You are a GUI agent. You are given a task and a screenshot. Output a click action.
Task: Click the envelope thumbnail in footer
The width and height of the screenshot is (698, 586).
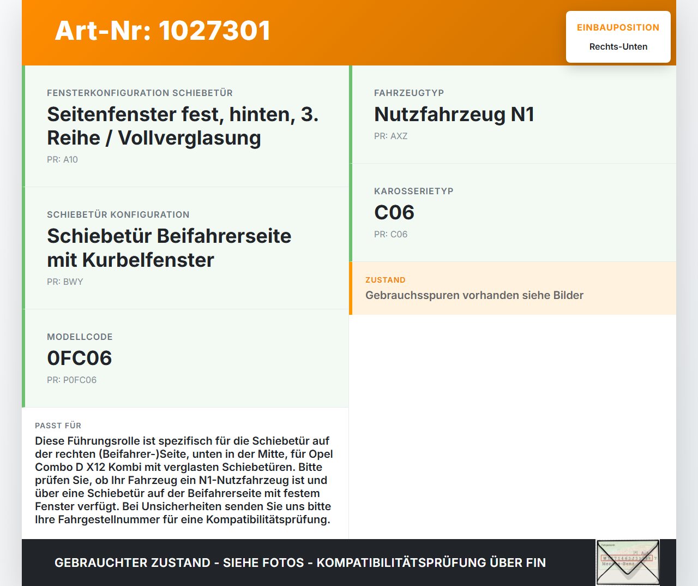[x=628, y=563]
